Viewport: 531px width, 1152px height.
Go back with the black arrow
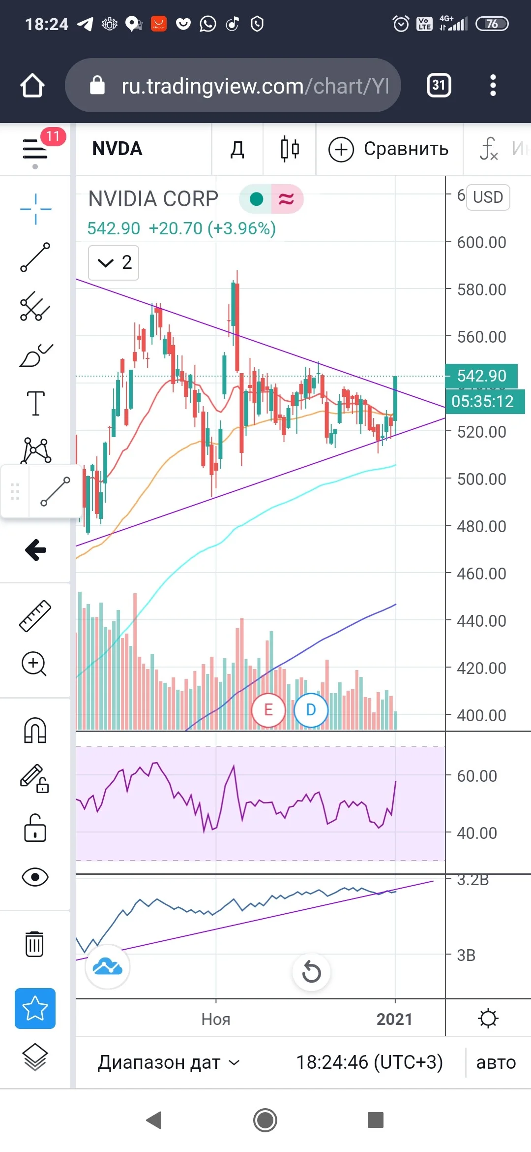pos(35,550)
